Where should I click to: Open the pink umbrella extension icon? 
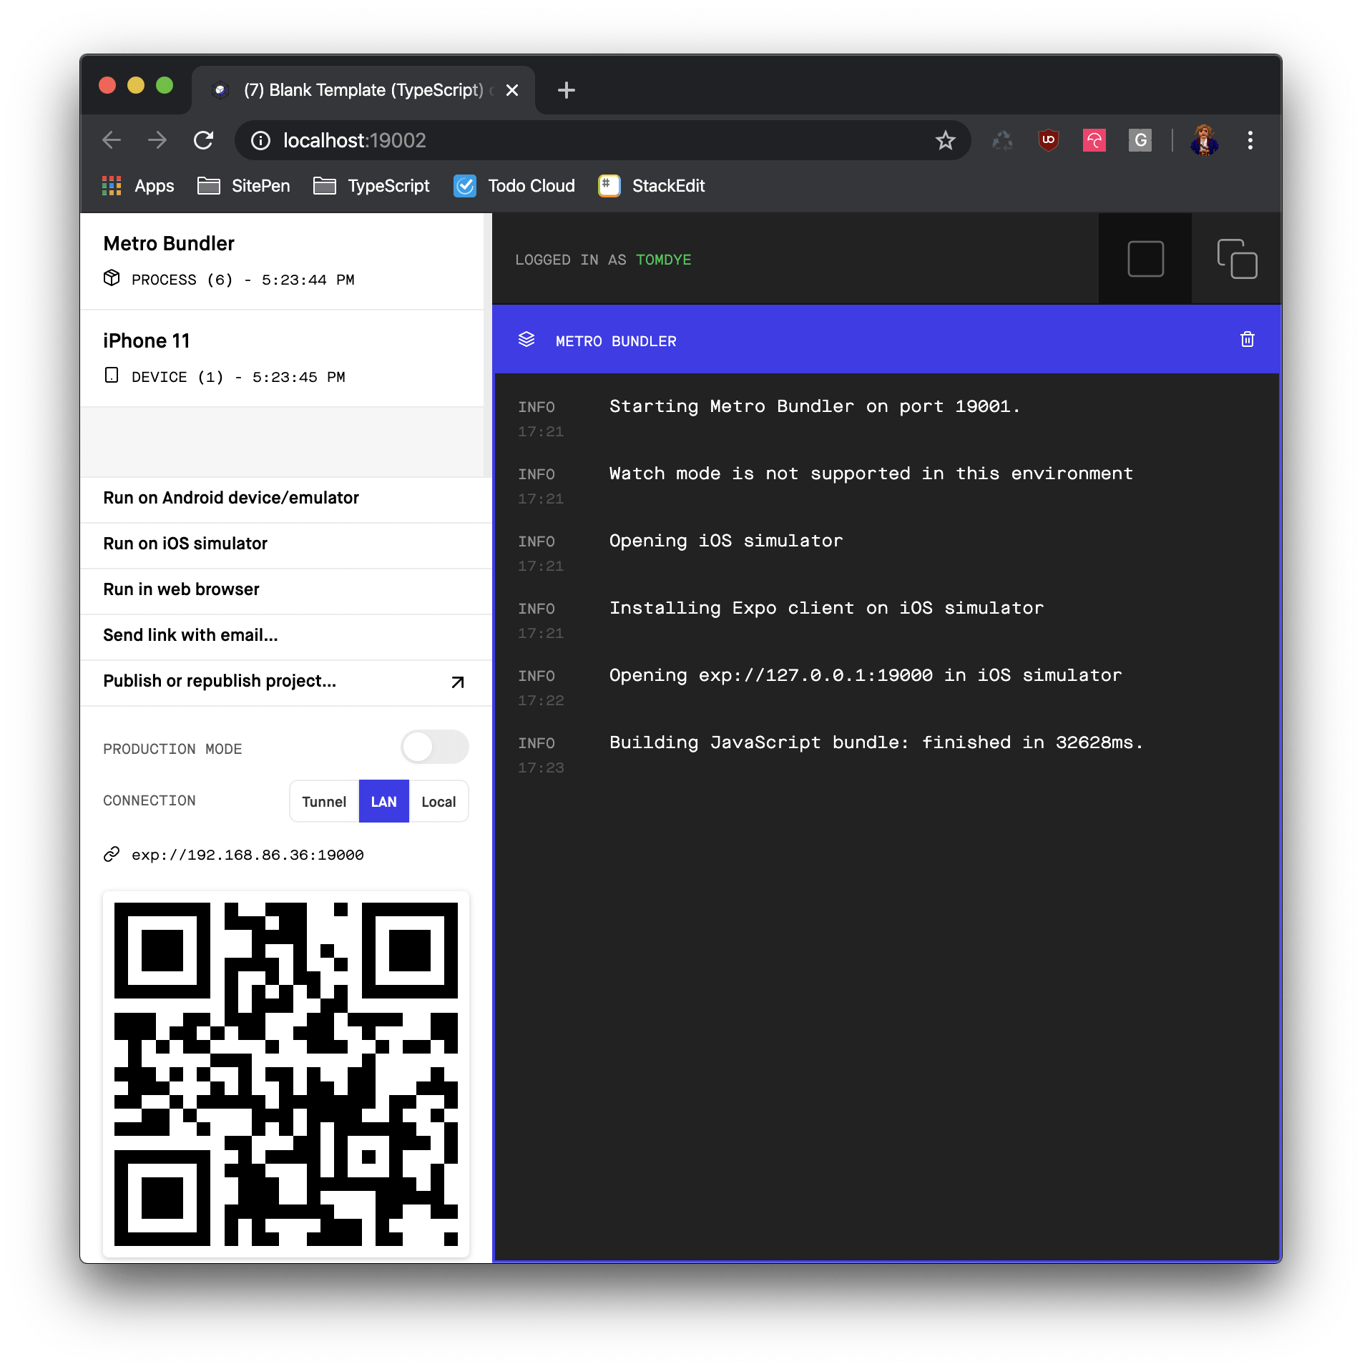(x=1094, y=140)
